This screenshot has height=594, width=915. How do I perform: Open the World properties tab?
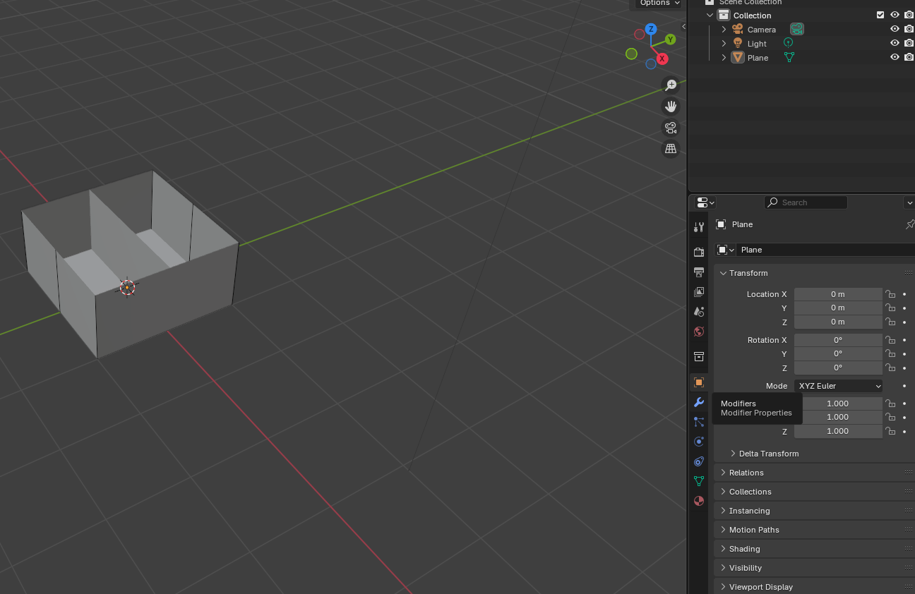pyautogui.click(x=699, y=332)
